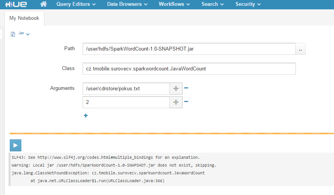The width and height of the screenshot is (334, 195).
Task: Open the Query Editors dropdown
Action: click(x=76, y=4)
